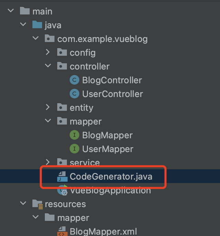Viewport: 220px width, 236px height.
Task: Collapse the controller package
Action: 48,66
